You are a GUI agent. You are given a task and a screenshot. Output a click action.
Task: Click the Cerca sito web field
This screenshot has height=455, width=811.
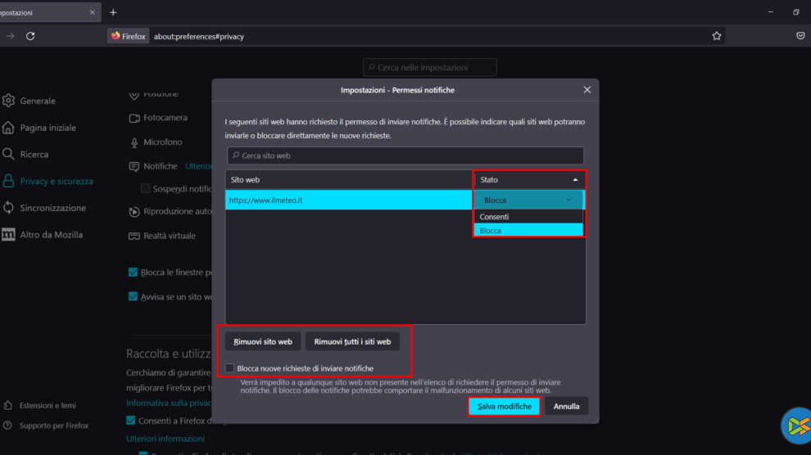(405, 155)
